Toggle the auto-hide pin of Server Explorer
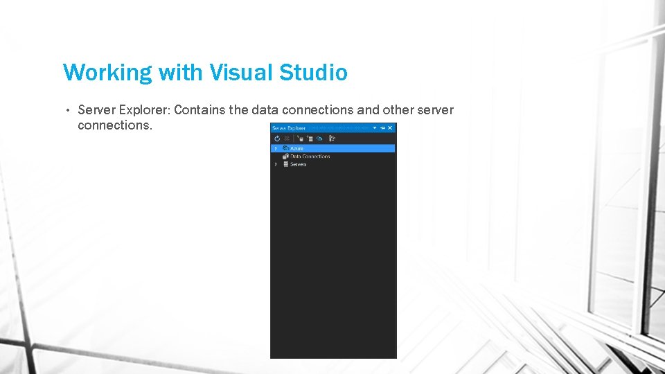This screenshot has width=665, height=374. 382,127
